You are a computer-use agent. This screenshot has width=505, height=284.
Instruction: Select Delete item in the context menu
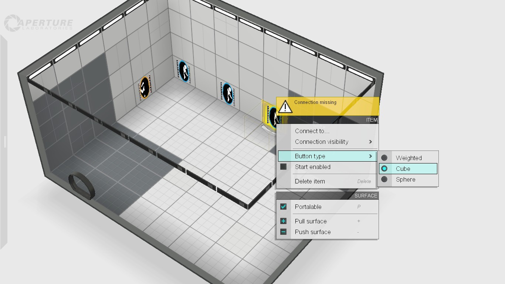(x=328, y=181)
